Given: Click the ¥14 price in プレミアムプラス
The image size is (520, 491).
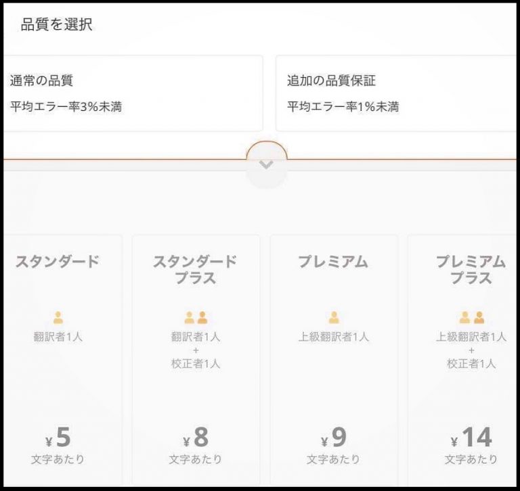Looking at the screenshot, I should pos(471,438).
